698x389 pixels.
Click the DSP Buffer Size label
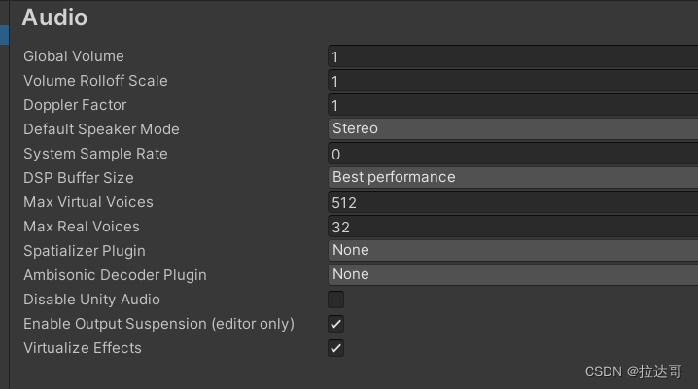(x=79, y=178)
